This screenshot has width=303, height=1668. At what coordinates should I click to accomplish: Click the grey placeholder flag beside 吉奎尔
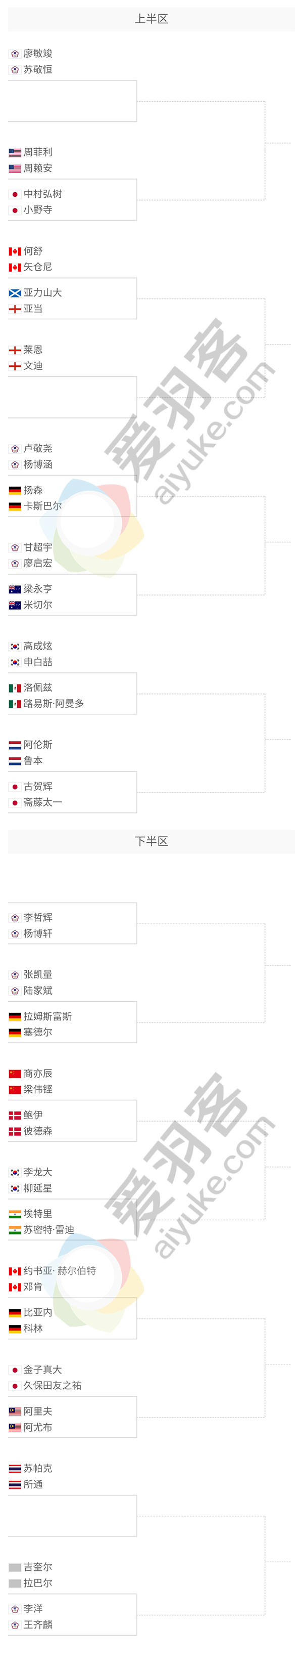(15, 1568)
